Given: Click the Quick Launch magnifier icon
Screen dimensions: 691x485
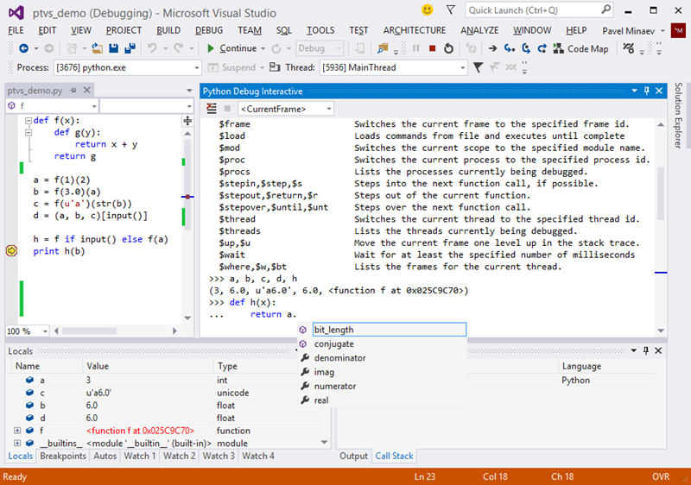Looking at the screenshot, I should (x=606, y=9).
